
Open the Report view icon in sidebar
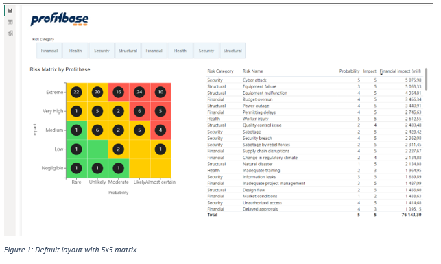coord(10,11)
